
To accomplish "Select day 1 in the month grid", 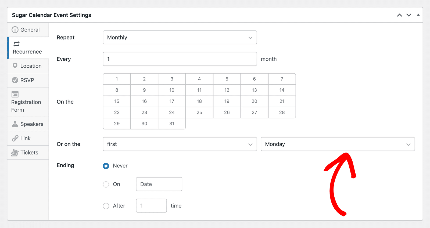I will pos(117,79).
